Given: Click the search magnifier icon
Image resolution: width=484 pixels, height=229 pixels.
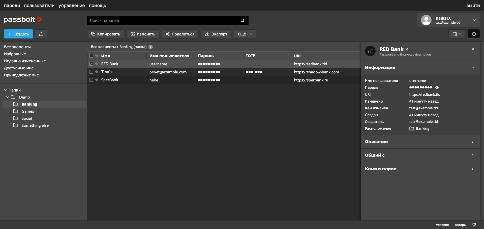Looking at the screenshot, I should click(x=243, y=20).
